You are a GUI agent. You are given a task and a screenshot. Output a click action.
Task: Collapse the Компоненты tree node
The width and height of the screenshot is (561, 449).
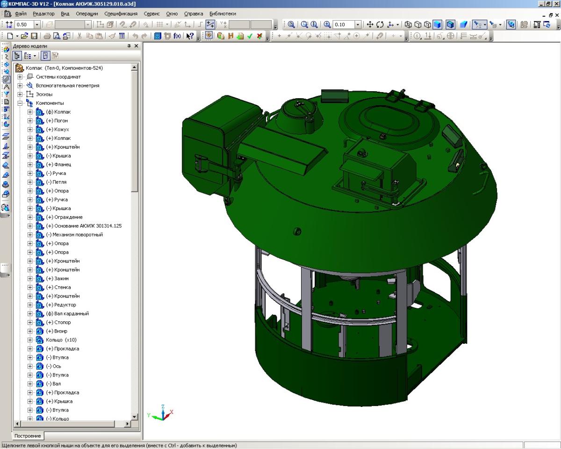(x=20, y=103)
